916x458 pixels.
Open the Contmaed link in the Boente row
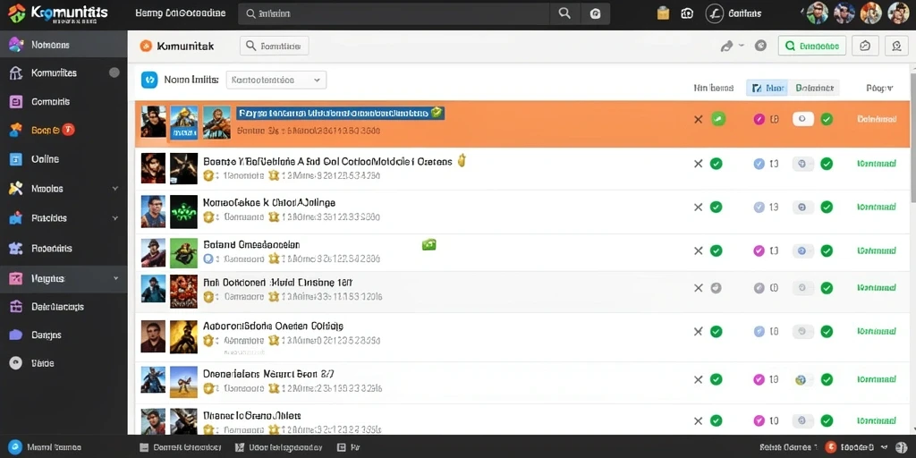(877, 165)
